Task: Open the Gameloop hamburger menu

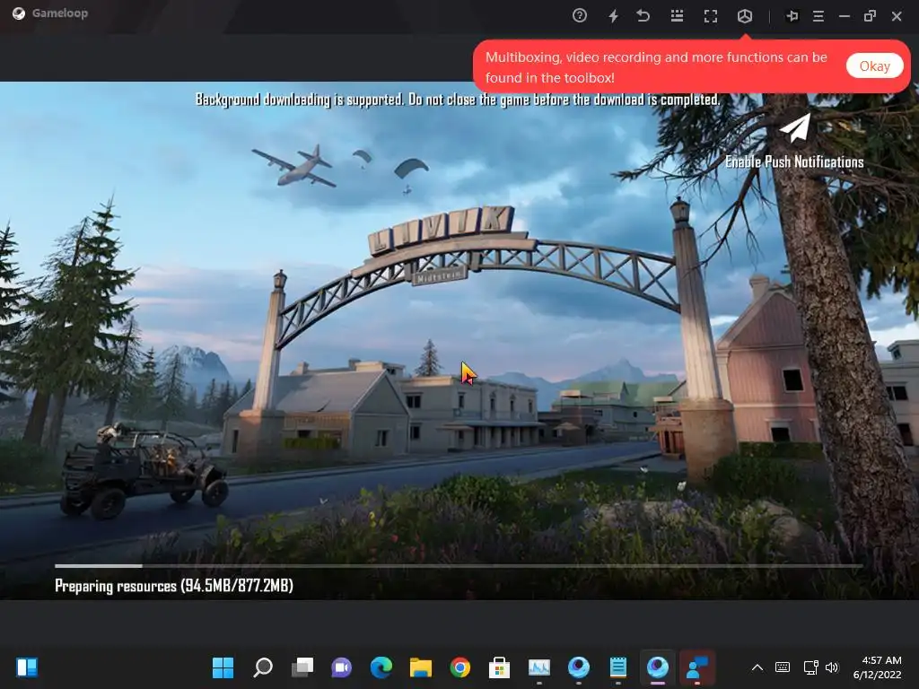Action: point(818,16)
